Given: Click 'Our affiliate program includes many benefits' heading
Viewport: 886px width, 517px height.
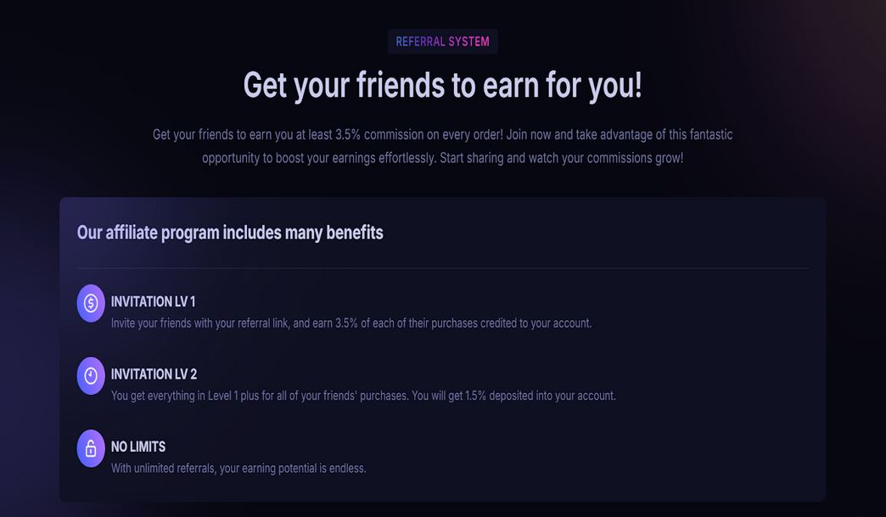Looking at the screenshot, I should pyautogui.click(x=230, y=233).
